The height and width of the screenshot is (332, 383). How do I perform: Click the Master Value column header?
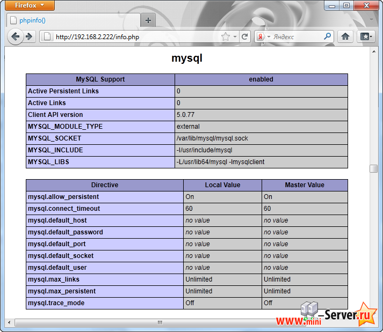(305, 185)
